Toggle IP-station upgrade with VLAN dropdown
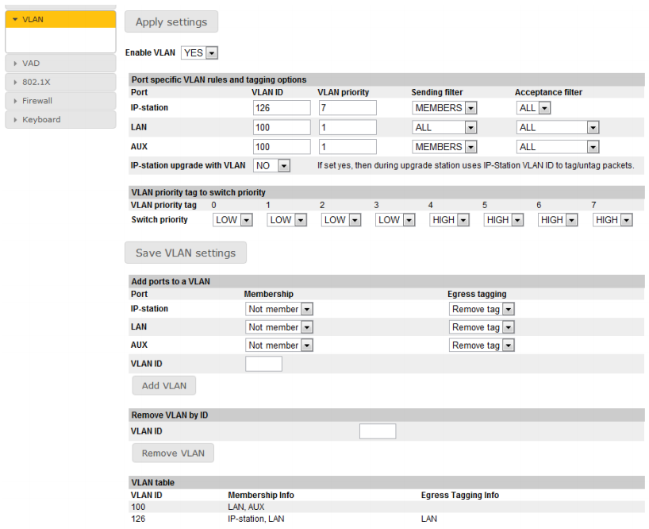This screenshot has height=529, width=649. point(272,165)
